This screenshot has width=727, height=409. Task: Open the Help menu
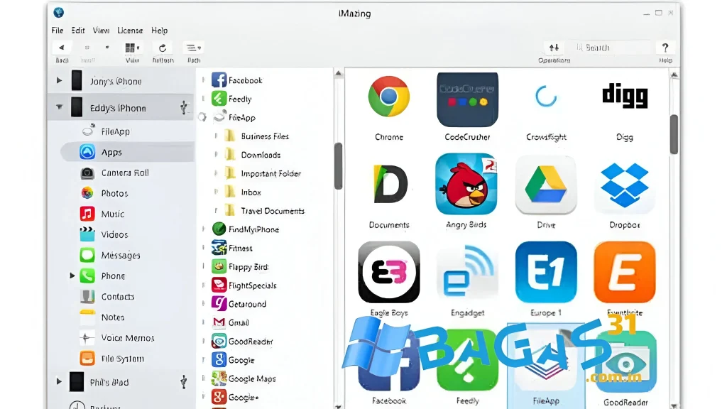point(160,31)
